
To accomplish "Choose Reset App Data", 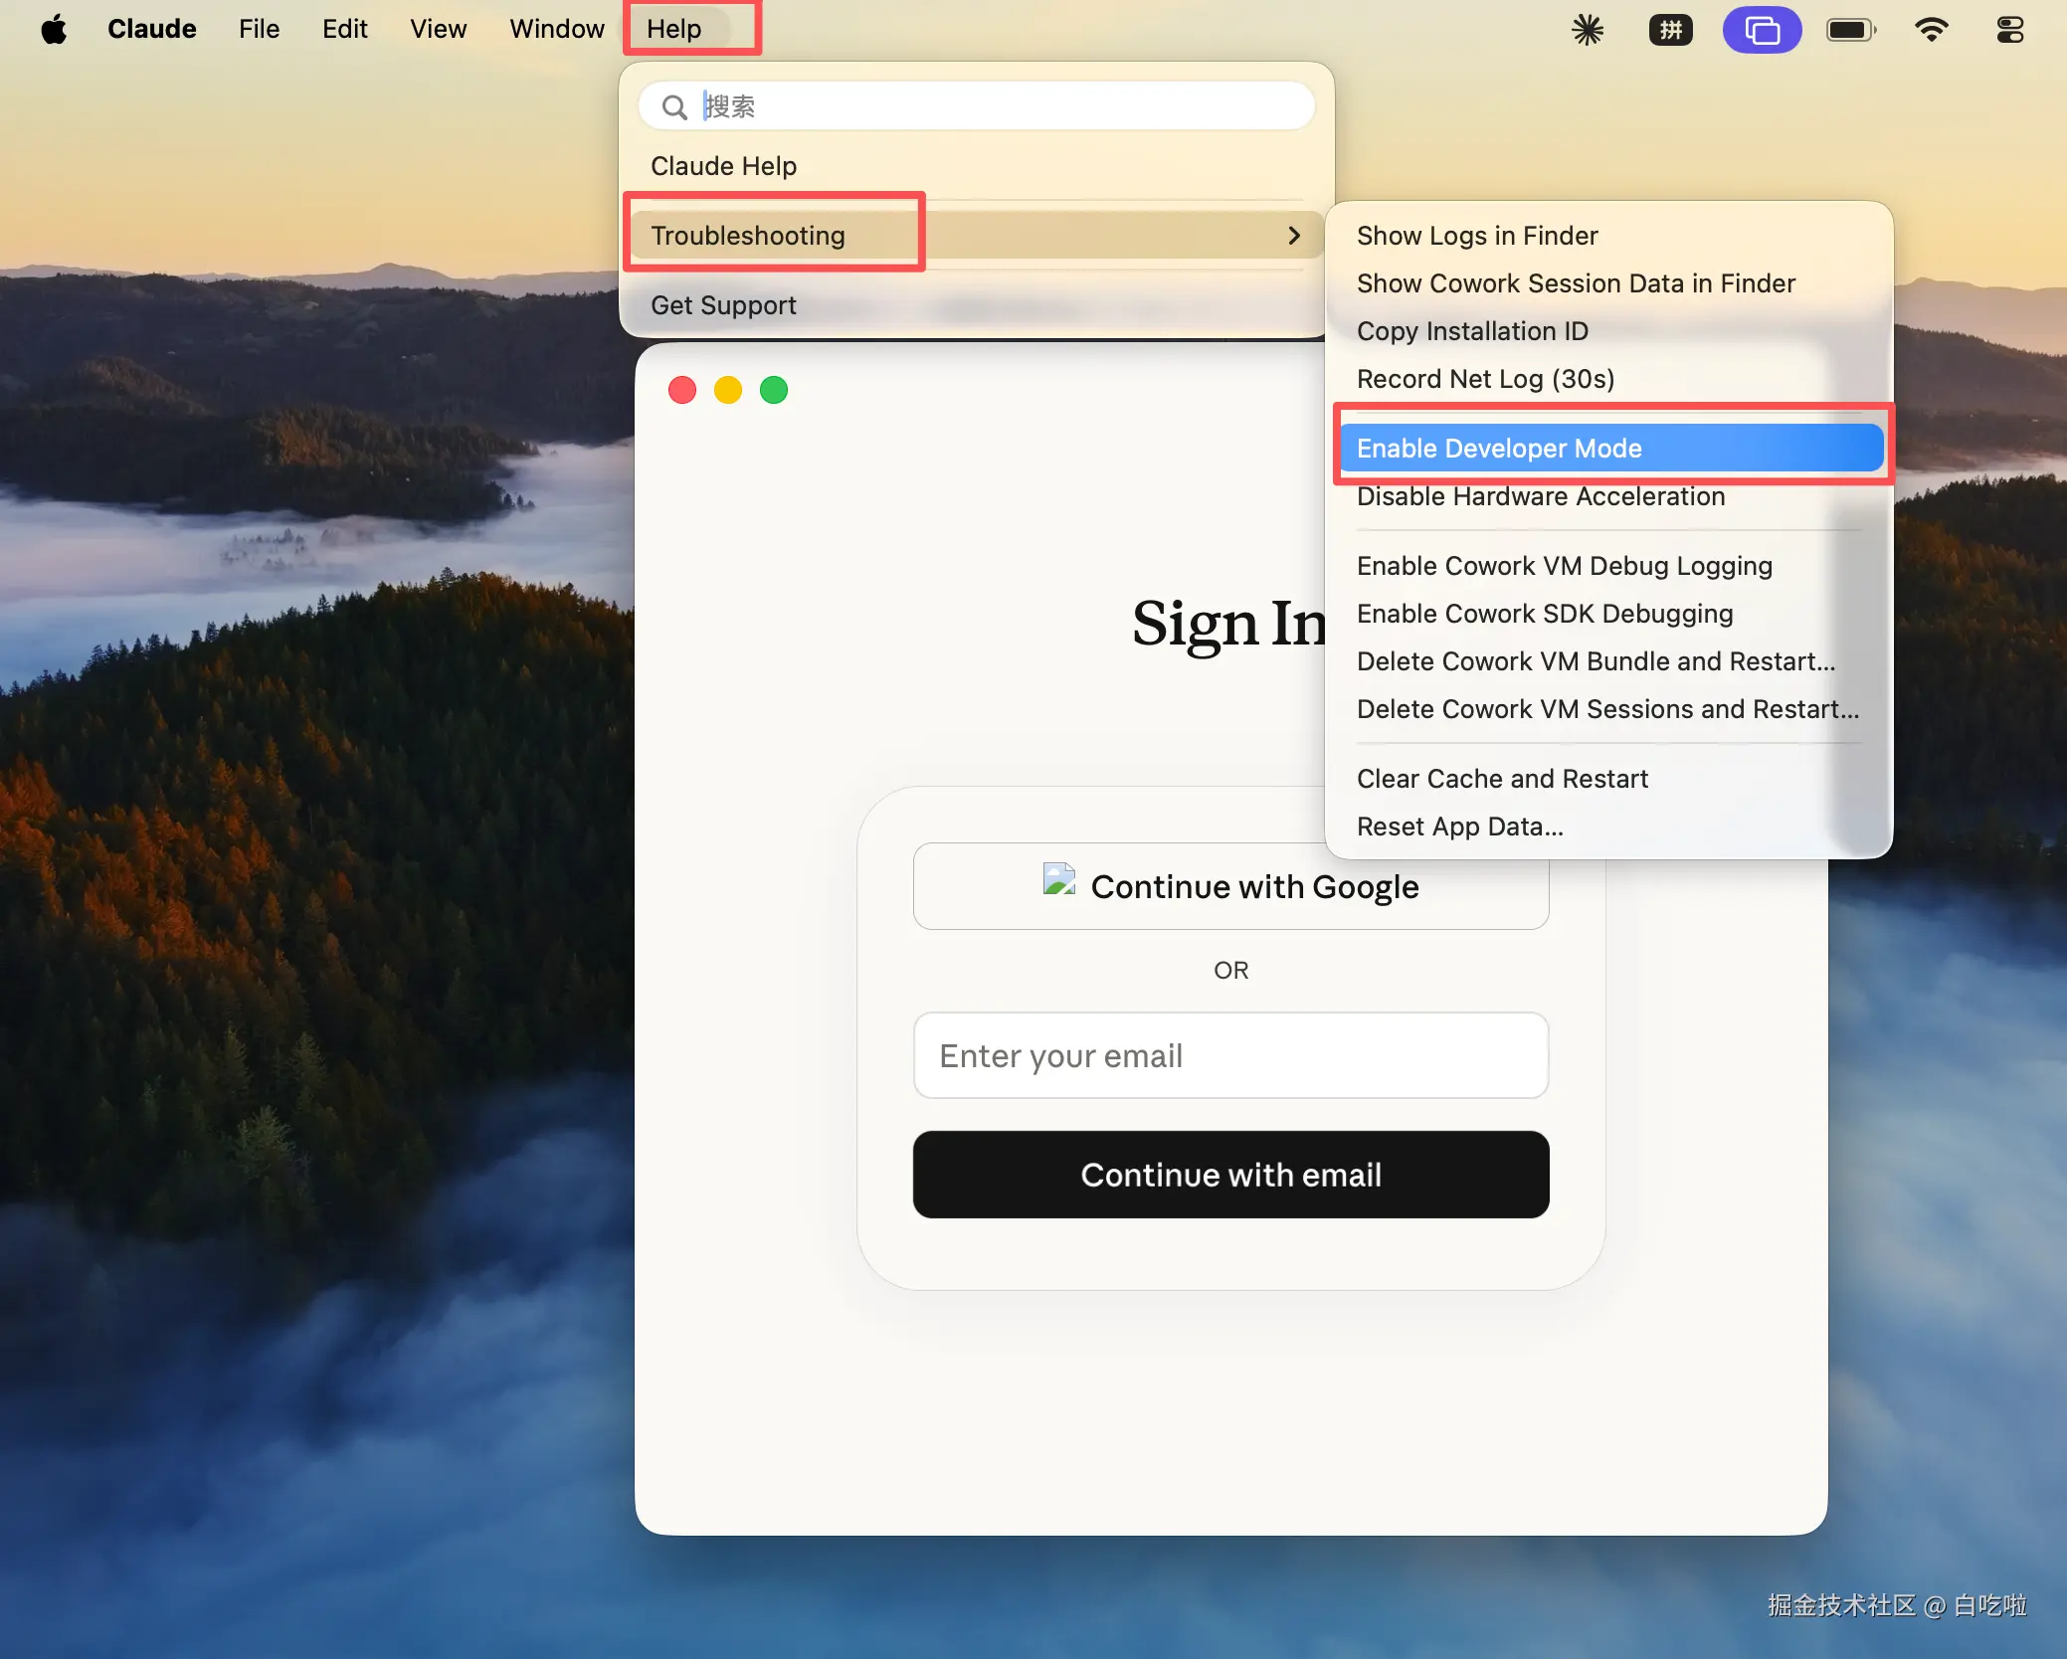I will (x=1609, y=827).
